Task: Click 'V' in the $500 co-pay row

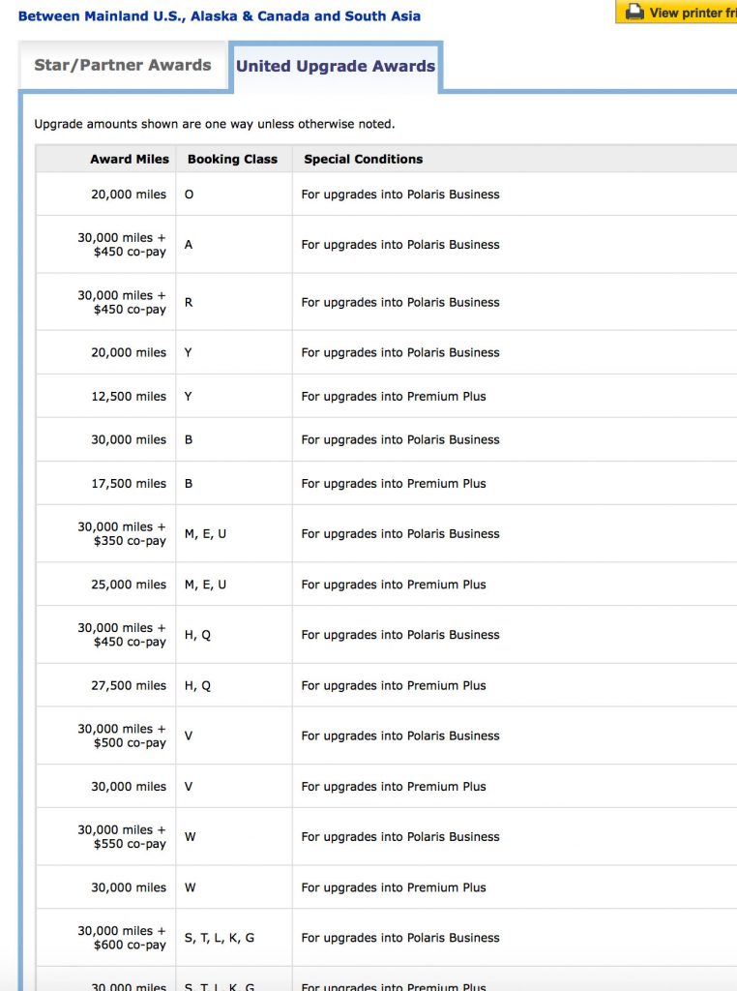Action: tap(189, 736)
